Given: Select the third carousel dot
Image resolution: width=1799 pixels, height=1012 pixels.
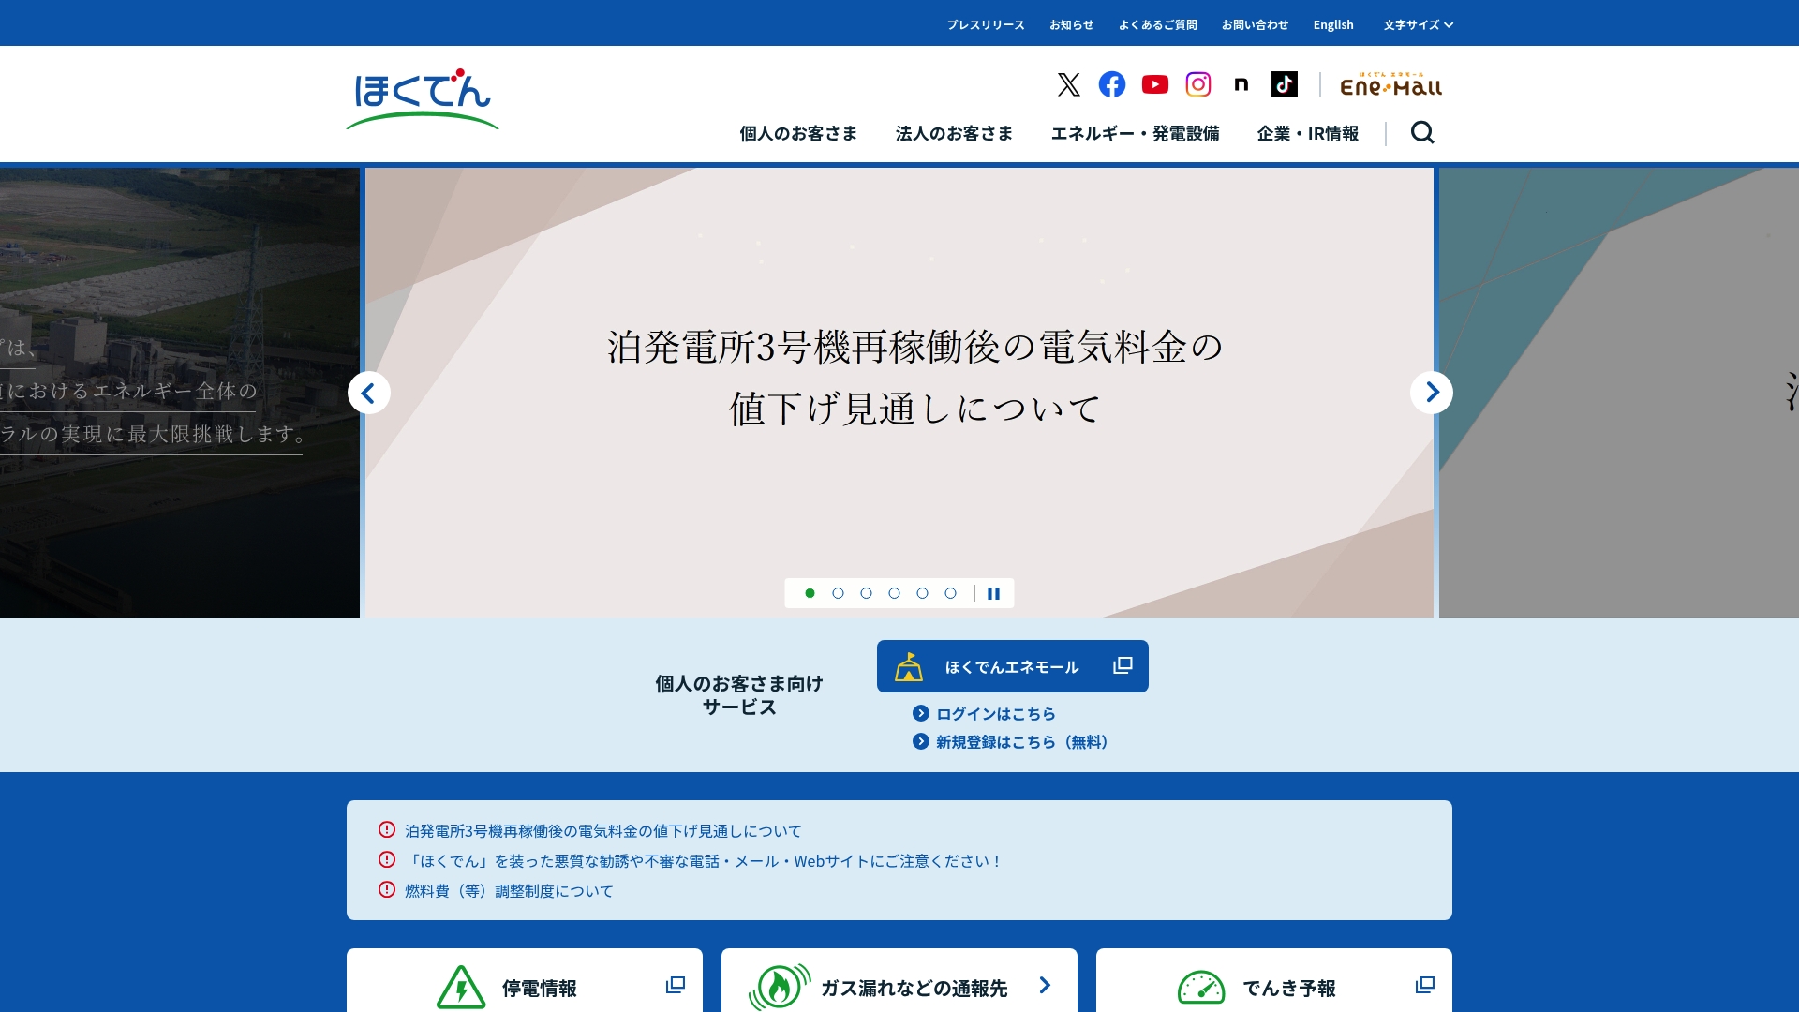Looking at the screenshot, I should tap(866, 593).
